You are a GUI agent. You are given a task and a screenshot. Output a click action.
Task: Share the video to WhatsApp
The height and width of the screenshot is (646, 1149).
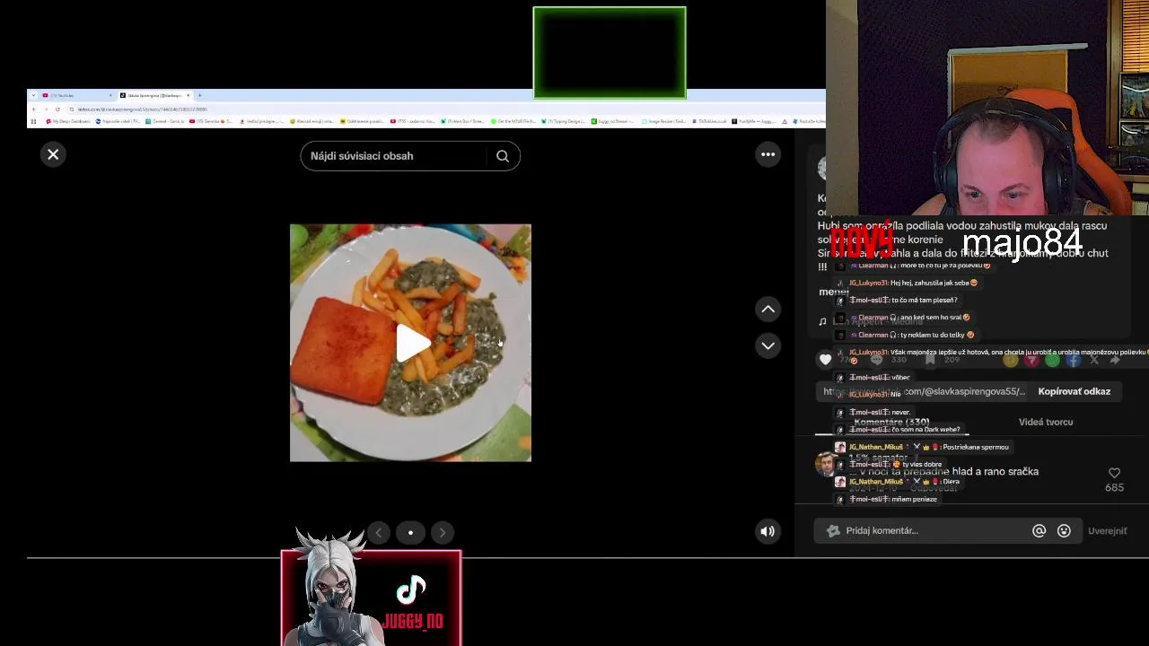point(1052,361)
